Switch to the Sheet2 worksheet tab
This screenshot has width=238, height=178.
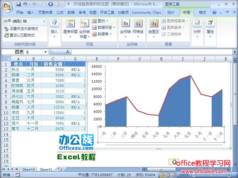point(29,169)
